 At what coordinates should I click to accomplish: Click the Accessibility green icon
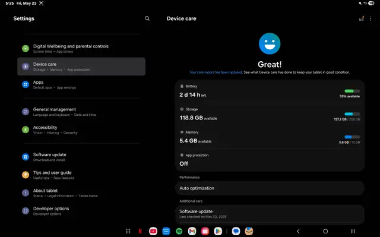pyautogui.click(x=26, y=129)
